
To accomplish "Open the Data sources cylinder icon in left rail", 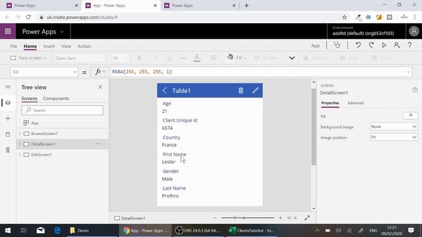I will point(8,134).
